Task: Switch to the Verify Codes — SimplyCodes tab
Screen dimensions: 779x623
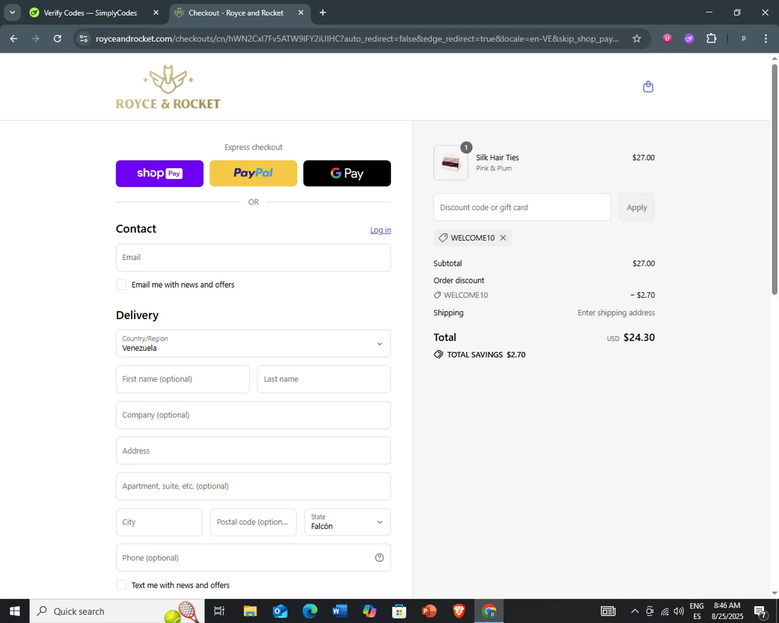Action: (x=90, y=12)
